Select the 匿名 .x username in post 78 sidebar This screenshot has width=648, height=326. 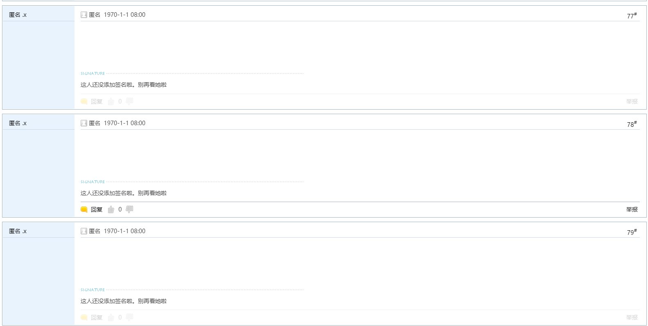tap(18, 123)
